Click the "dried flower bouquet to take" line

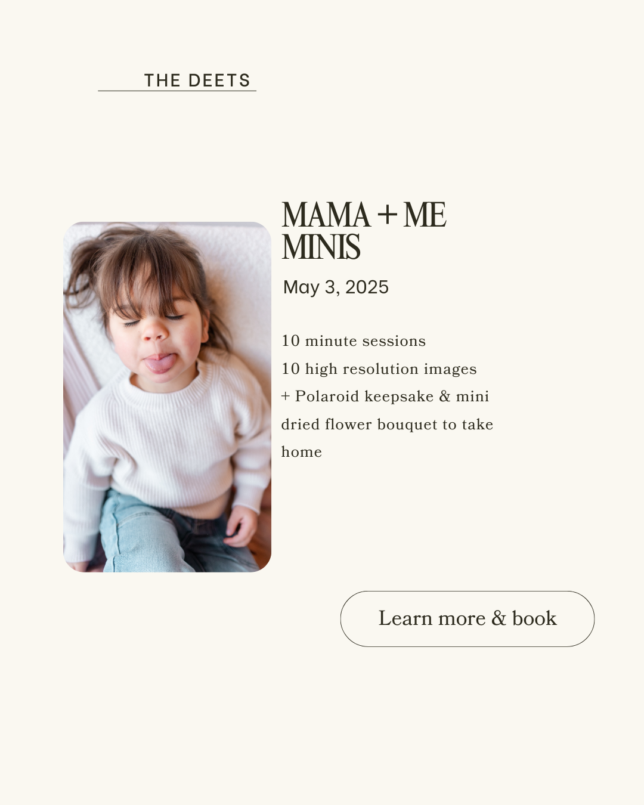click(387, 425)
